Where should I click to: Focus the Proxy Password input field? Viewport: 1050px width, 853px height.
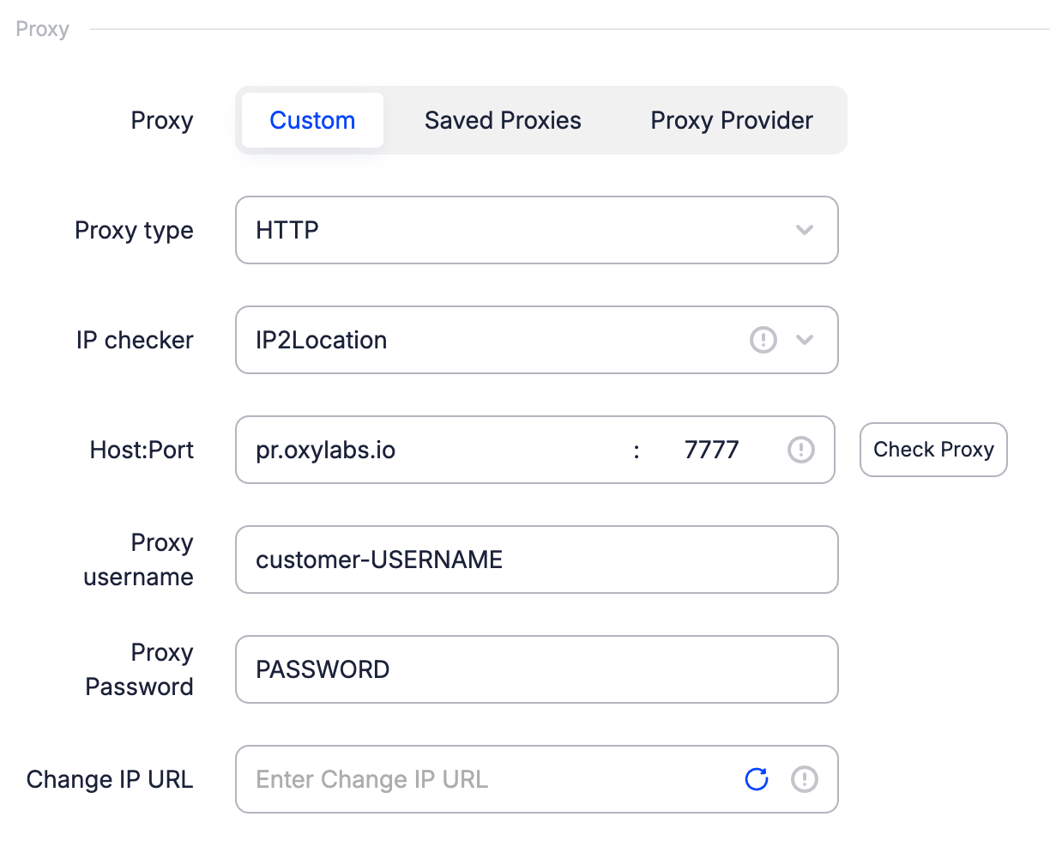pyautogui.click(x=536, y=669)
